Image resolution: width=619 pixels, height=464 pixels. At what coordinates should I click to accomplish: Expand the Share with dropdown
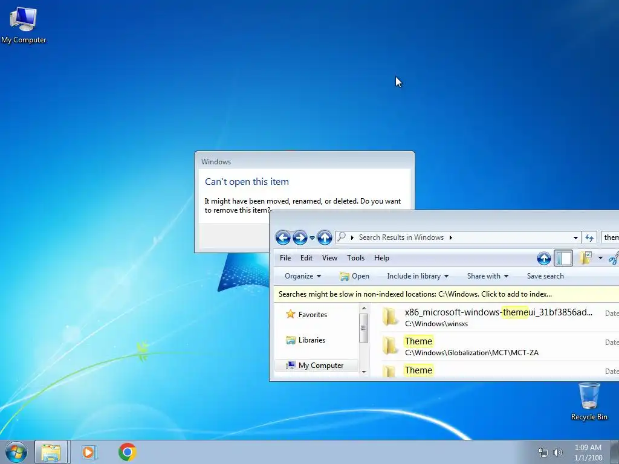pyautogui.click(x=488, y=276)
